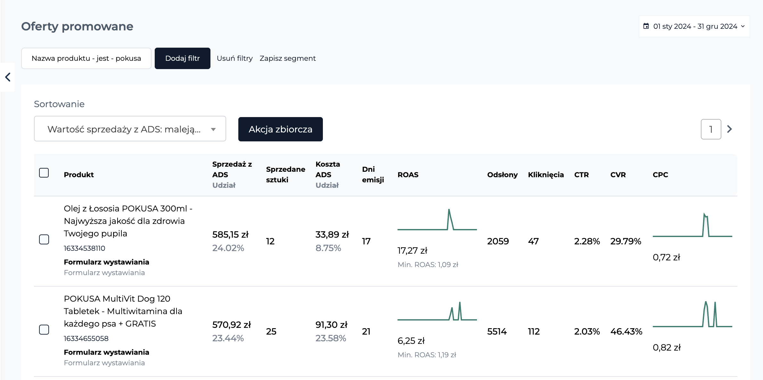The height and width of the screenshot is (380, 763).
Task: Open date range 01 sty 2024 dropdown
Action: pos(694,26)
